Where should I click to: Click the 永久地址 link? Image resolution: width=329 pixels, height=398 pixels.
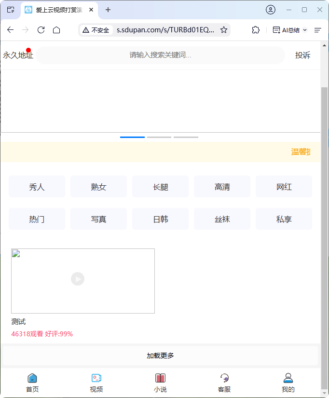[18, 55]
